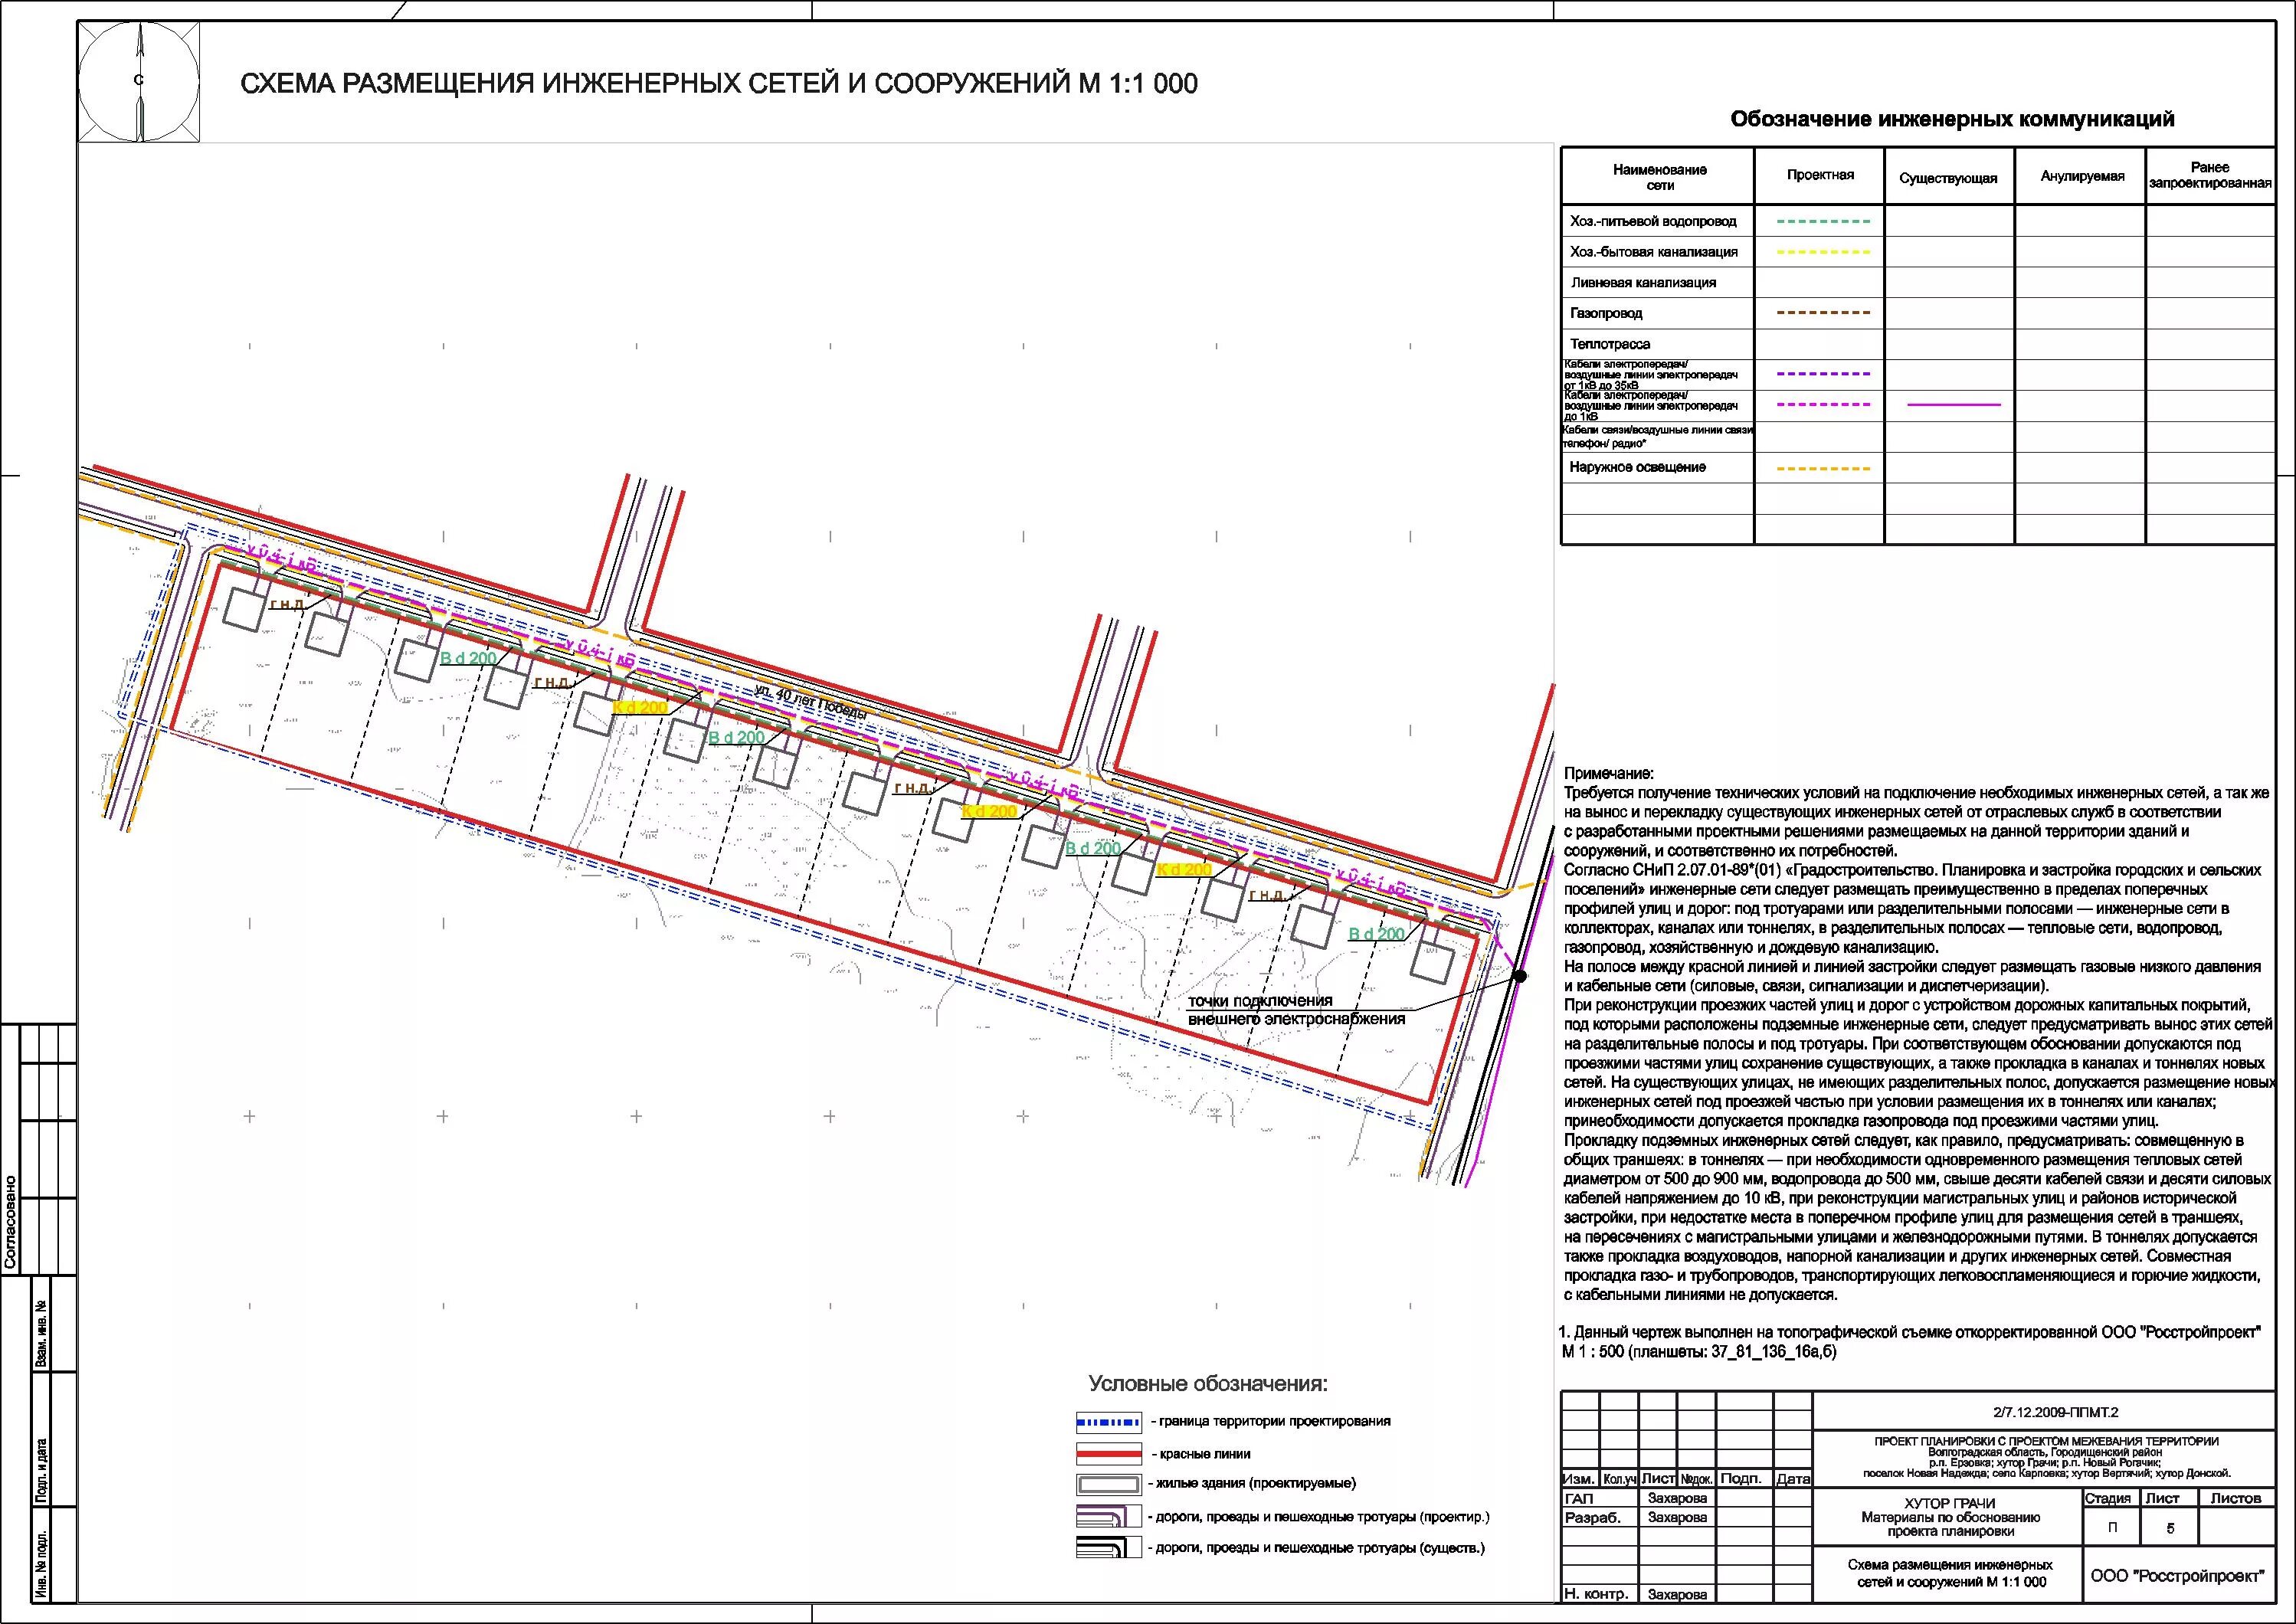
Task: Click row label for cables 'от 1кВ до 35кВ'
Action: (1650, 375)
